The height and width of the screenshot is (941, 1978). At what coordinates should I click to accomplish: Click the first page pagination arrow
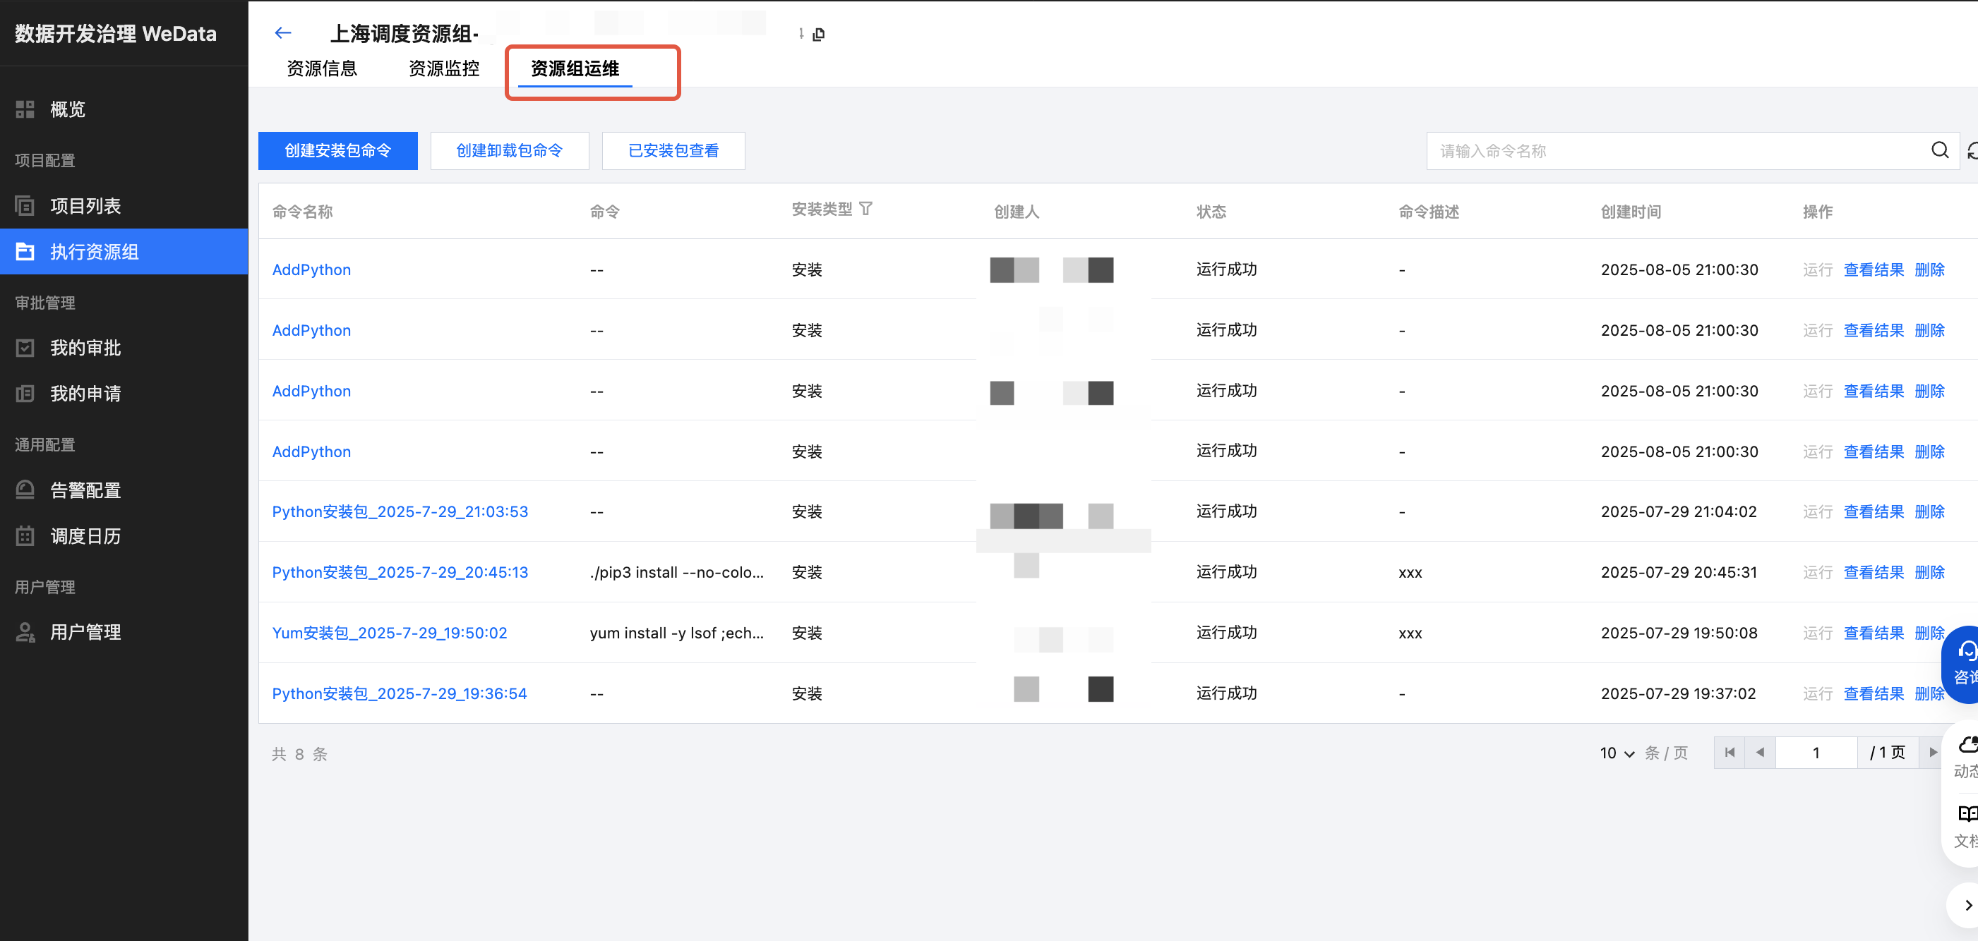point(1730,752)
